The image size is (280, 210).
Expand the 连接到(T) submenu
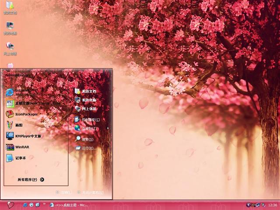pos(88,129)
